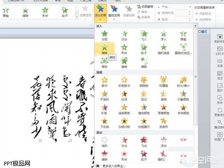
Task: Select the 旋转 entrance animation
Action: pos(124,63)
